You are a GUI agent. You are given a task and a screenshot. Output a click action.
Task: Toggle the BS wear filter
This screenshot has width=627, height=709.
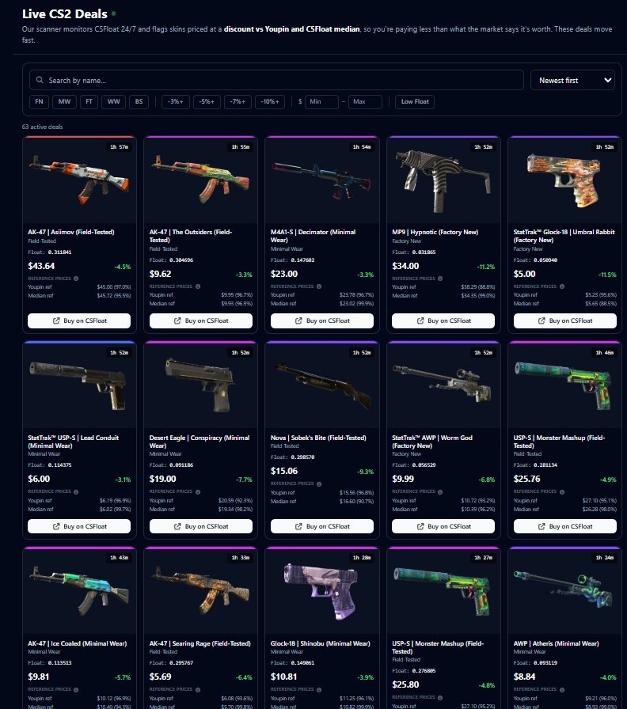point(139,102)
